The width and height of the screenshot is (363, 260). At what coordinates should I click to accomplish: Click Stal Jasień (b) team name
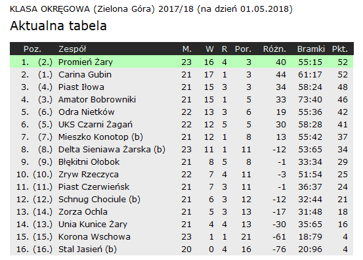pos(87,249)
